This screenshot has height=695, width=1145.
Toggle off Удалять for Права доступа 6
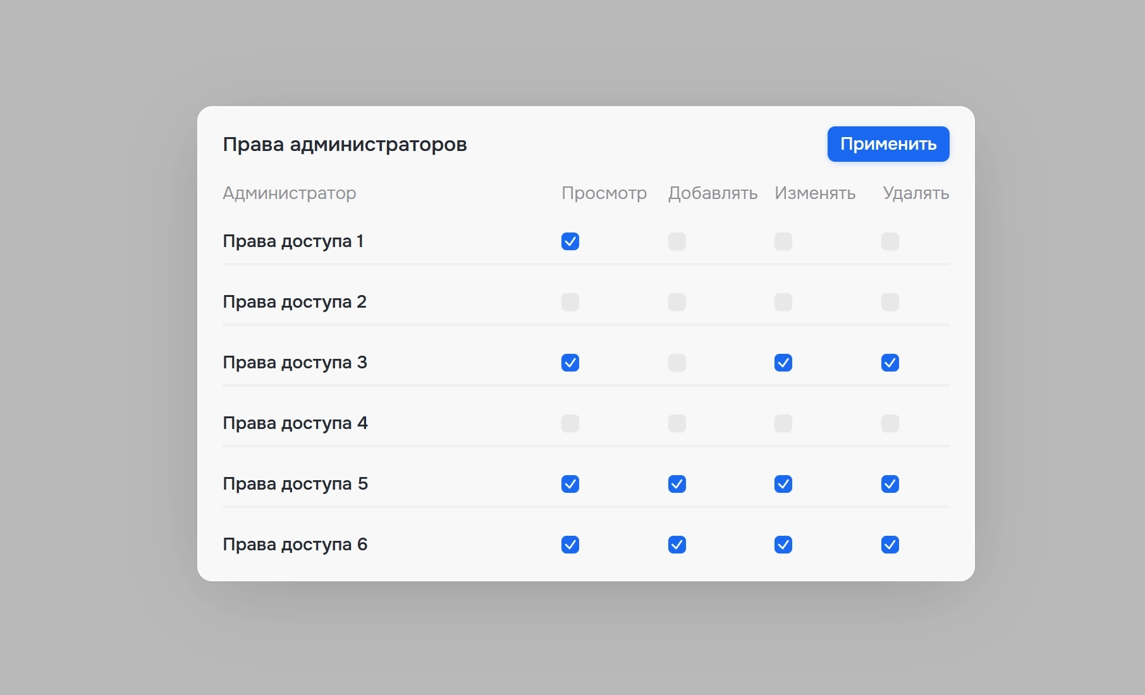click(x=890, y=545)
